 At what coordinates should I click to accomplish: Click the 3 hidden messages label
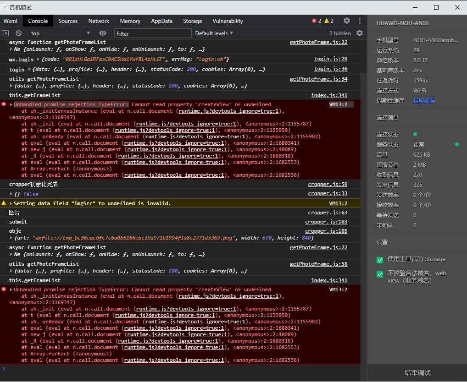click(x=340, y=33)
